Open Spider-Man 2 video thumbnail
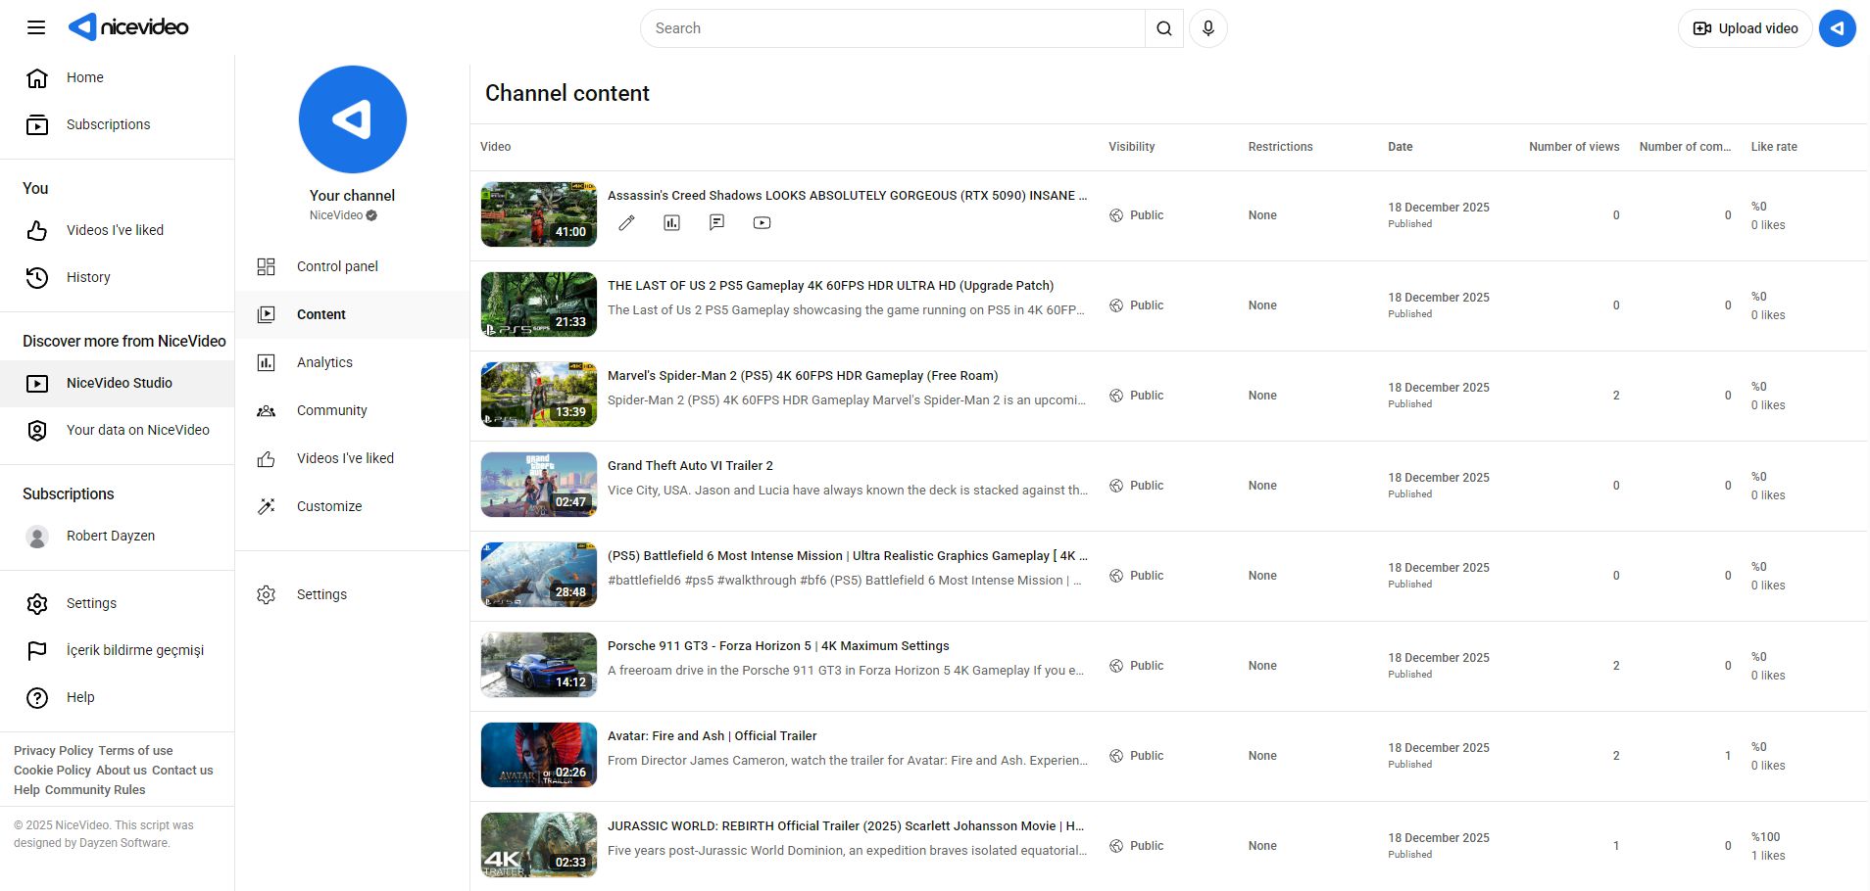The width and height of the screenshot is (1870, 891). point(539,395)
